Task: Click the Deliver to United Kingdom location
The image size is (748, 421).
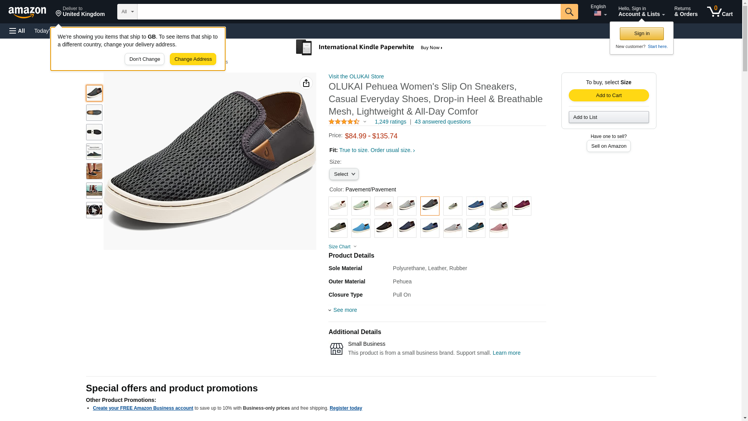Action: click(80, 12)
